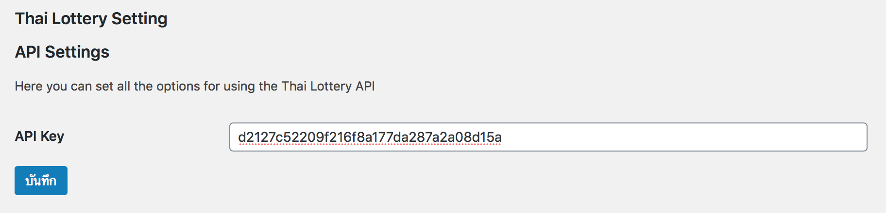Click the word "Settings" in the API Settings heading
The width and height of the screenshot is (886, 213).
click(x=77, y=52)
